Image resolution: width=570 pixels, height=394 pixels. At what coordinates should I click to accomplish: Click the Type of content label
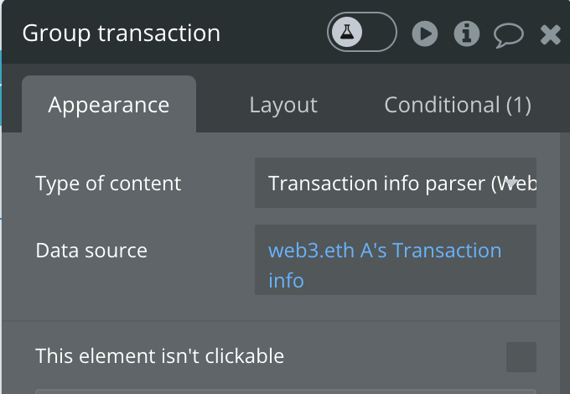(108, 184)
